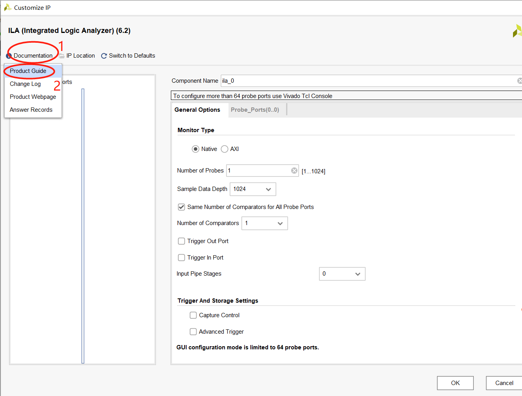522x396 pixels.
Task: Enable Capture Control checkbox
Action: [193, 315]
